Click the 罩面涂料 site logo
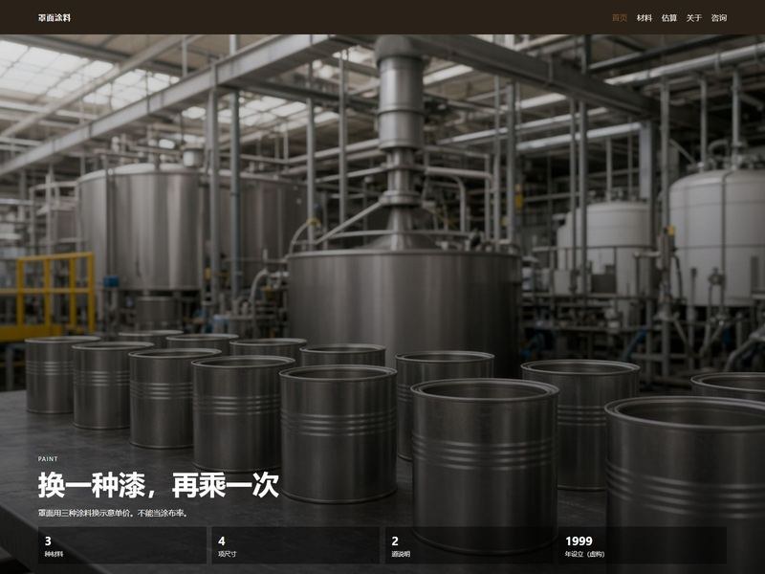765x574 pixels. point(55,17)
